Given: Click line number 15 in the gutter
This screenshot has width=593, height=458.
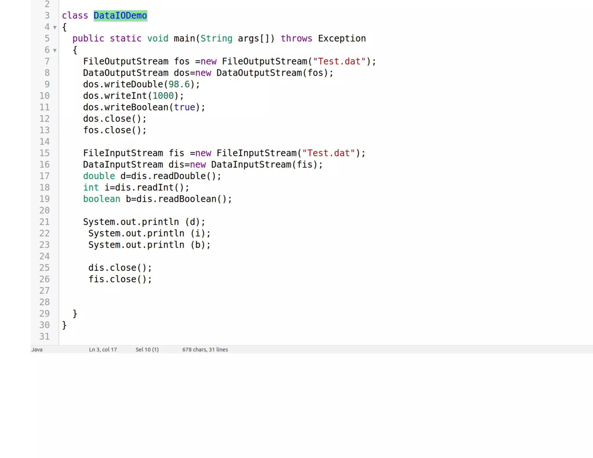Looking at the screenshot, I should [x=45, y=153].
